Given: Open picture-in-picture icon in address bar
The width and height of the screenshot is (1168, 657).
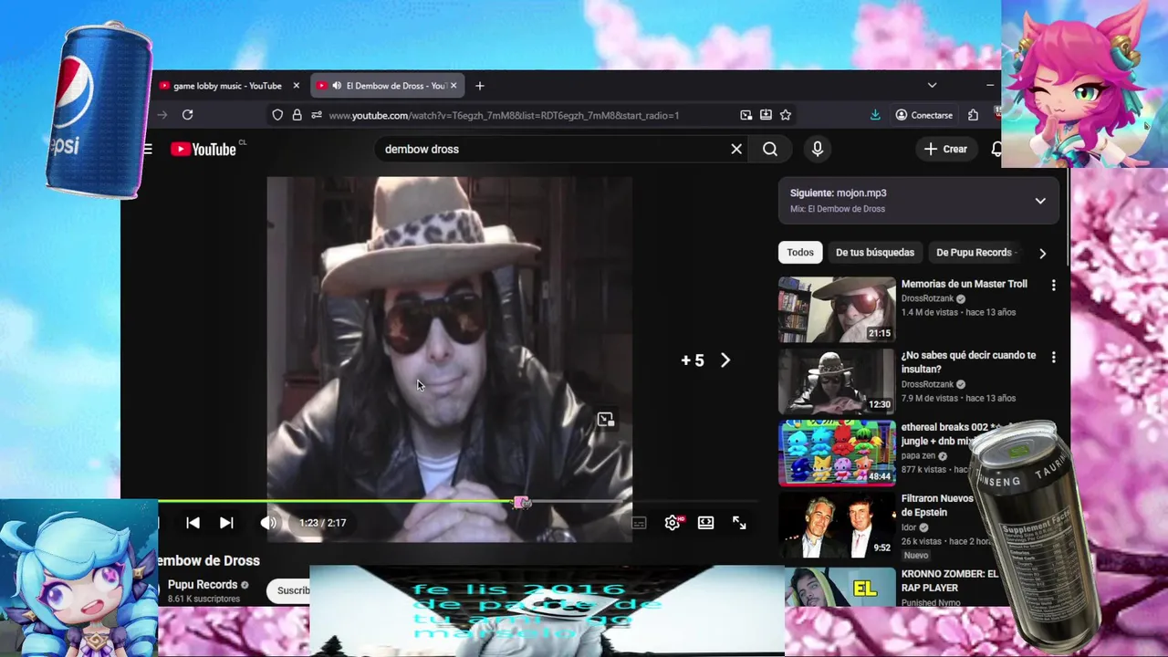Looking at the screenshot, I should tap(746, 115).
